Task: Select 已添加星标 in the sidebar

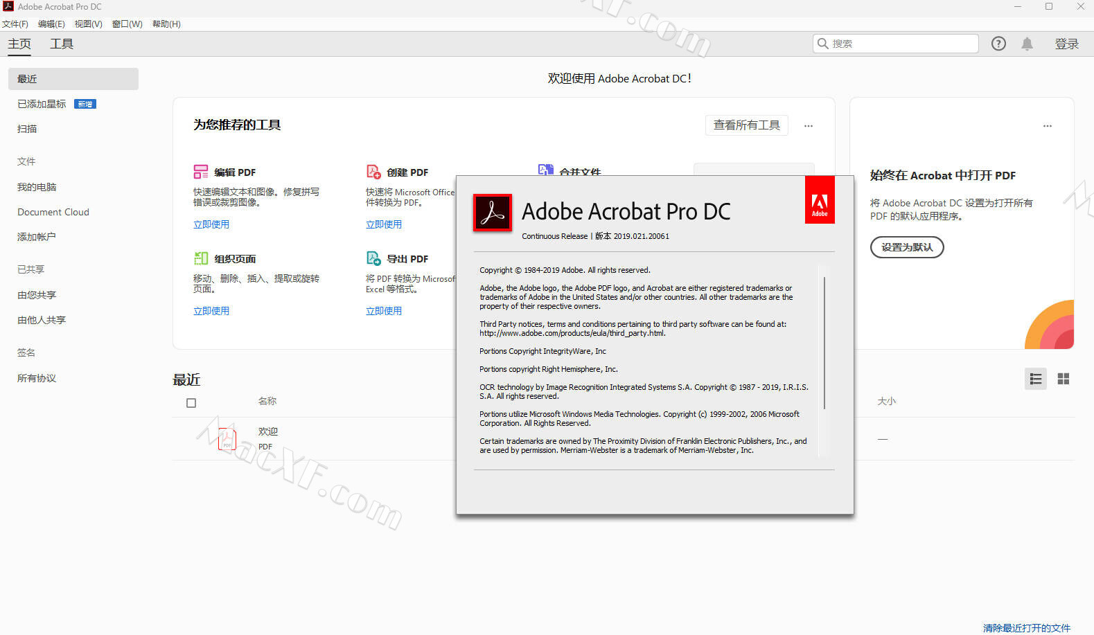Action: coord(42,104)
